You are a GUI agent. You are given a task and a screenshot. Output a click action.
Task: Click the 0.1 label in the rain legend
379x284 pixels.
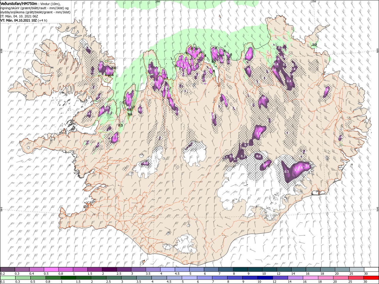point(2,282)
